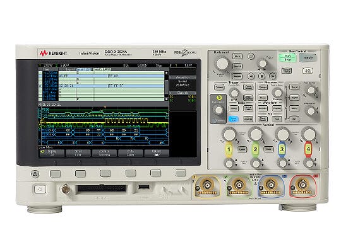
Task: Tap the Force Trigger button
Action: tap(248, 88)
